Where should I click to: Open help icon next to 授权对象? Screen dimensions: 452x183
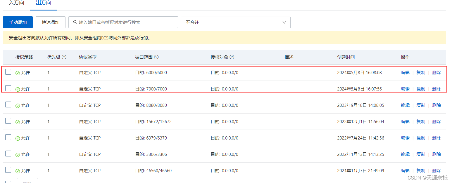tap(232, 57)
